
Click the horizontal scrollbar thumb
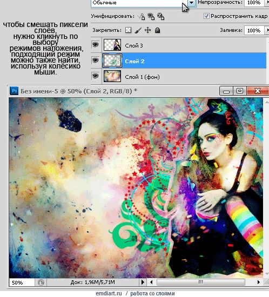(201, 282)
